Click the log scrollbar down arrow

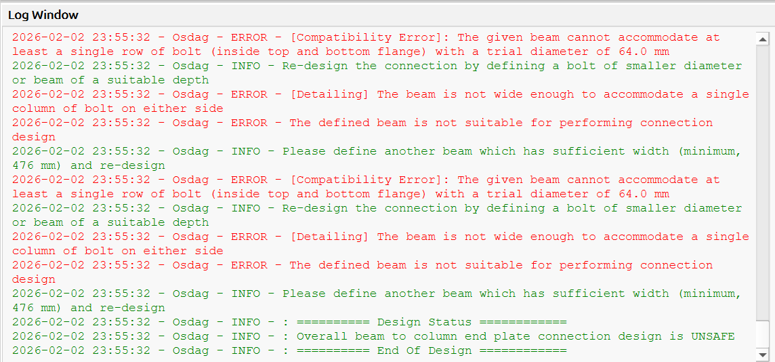pos(762,354)
